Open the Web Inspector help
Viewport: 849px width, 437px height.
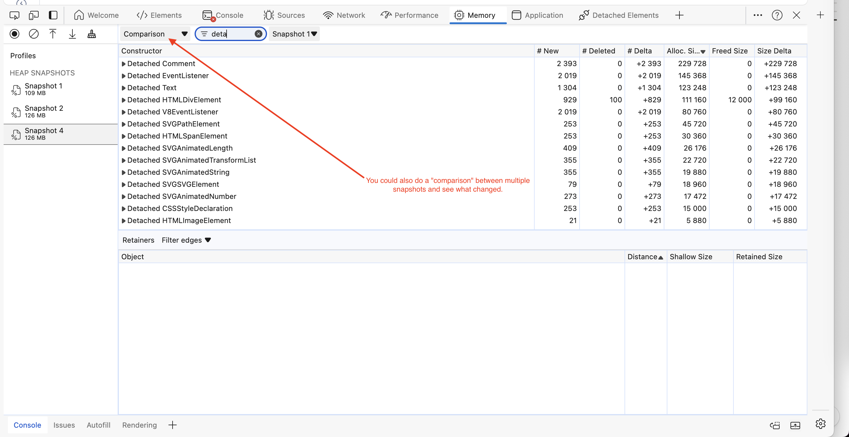tap(777, 15)
